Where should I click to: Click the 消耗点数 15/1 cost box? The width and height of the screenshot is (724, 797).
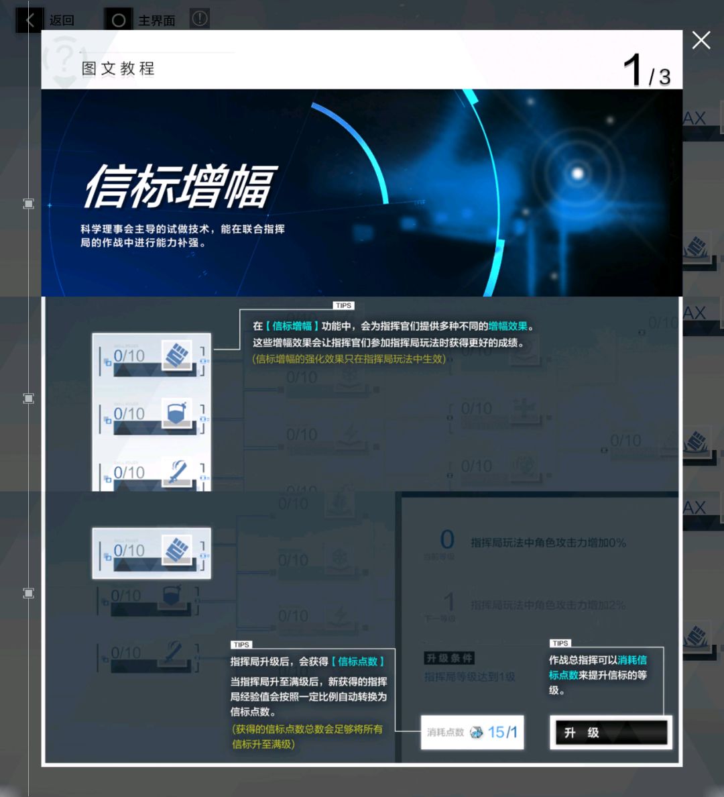[x=472, y=733]
